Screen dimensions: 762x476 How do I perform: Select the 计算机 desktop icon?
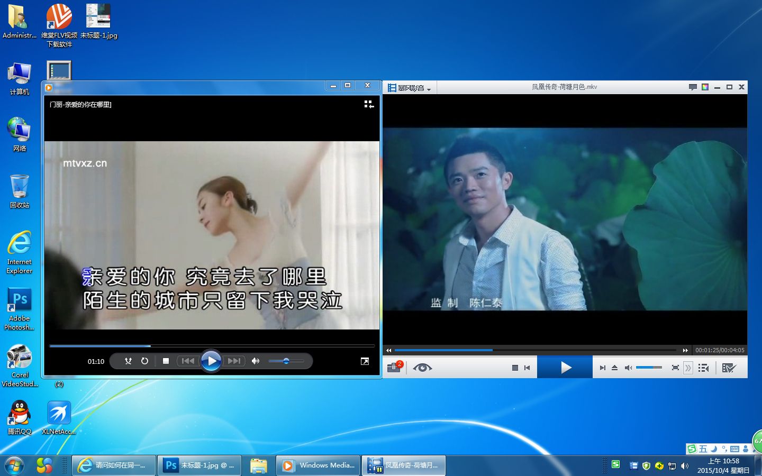(x=20, y=78)
